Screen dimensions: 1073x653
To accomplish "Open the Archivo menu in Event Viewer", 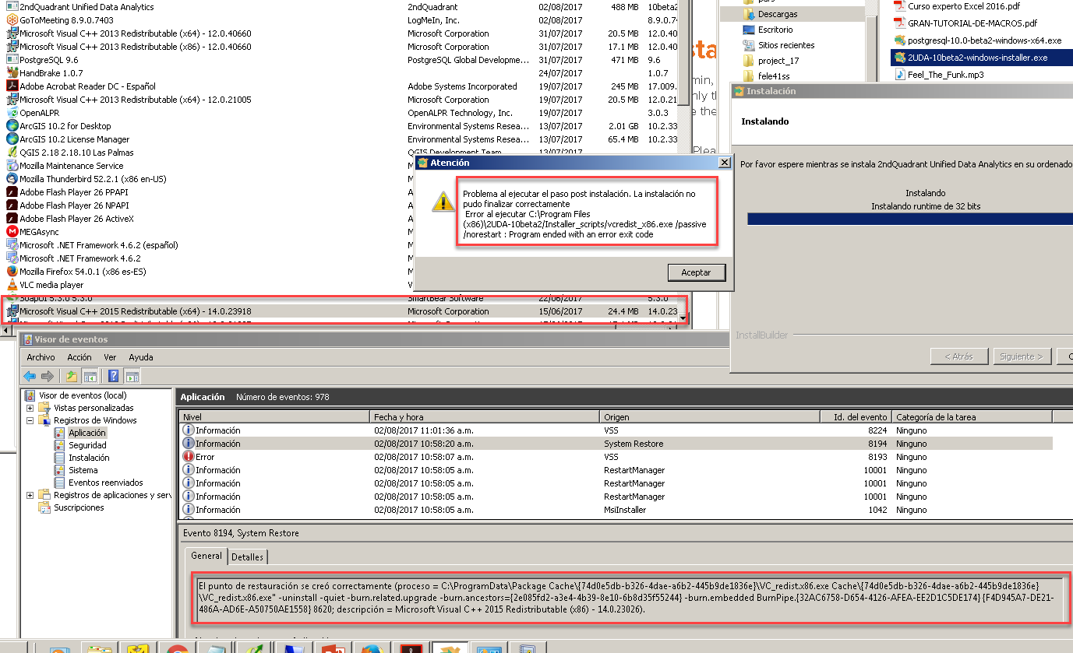I will (41, 357).
